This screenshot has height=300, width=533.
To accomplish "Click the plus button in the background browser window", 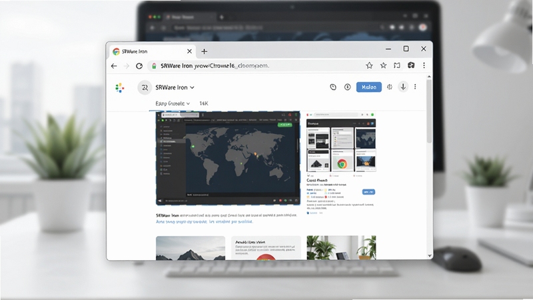I will [x=222, y=17].
